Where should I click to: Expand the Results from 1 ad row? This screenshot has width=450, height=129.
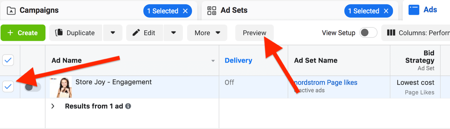(x=53, y=106)
